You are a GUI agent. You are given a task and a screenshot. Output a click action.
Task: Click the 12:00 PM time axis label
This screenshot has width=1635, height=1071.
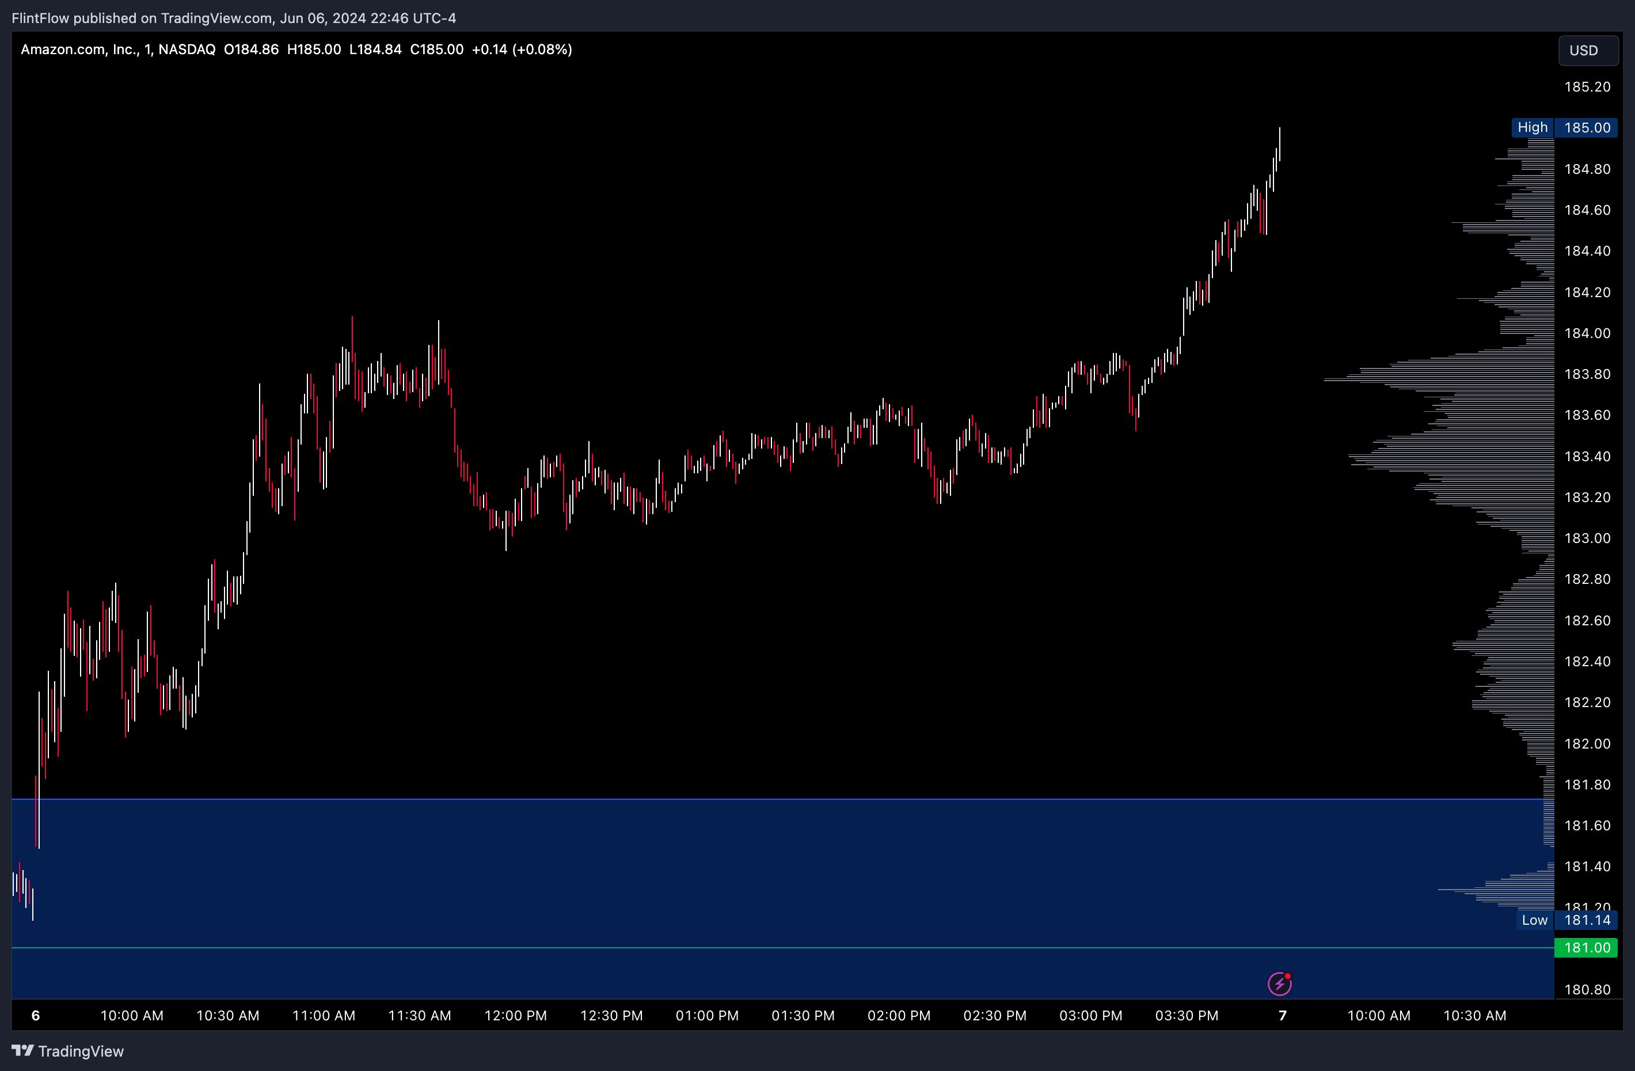[516, 1015]
